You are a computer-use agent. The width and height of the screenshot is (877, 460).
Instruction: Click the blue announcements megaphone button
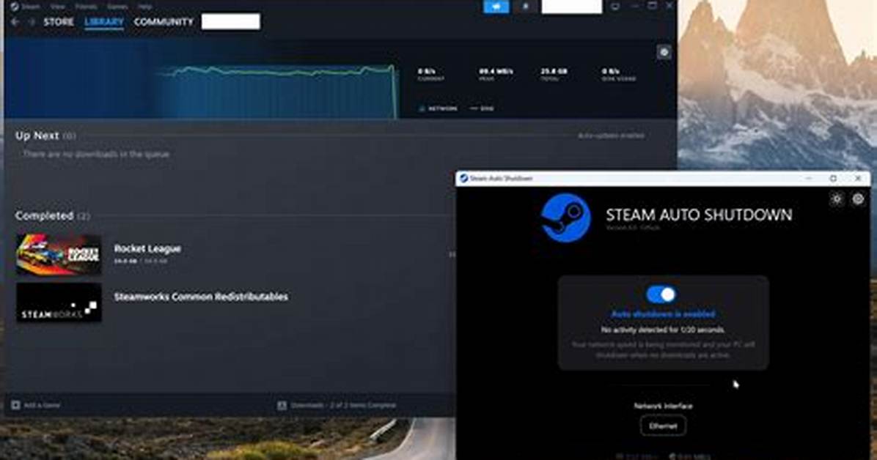point(496,7)
